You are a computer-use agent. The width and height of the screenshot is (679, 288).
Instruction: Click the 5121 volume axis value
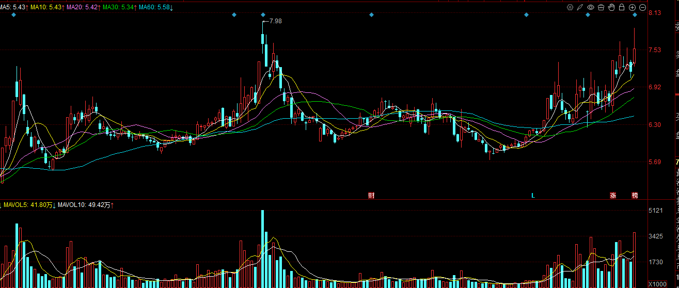pyautogui.click(x=655, y=211)
